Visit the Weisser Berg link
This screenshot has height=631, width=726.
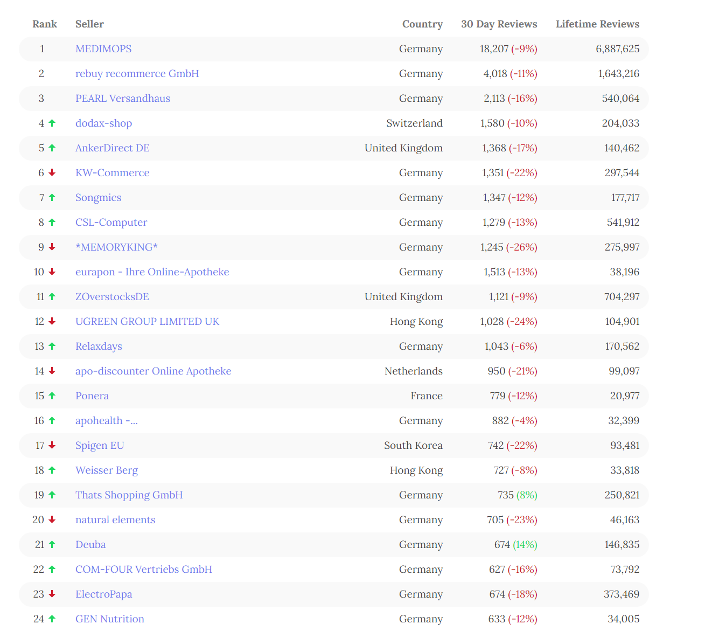pos(107,470)
